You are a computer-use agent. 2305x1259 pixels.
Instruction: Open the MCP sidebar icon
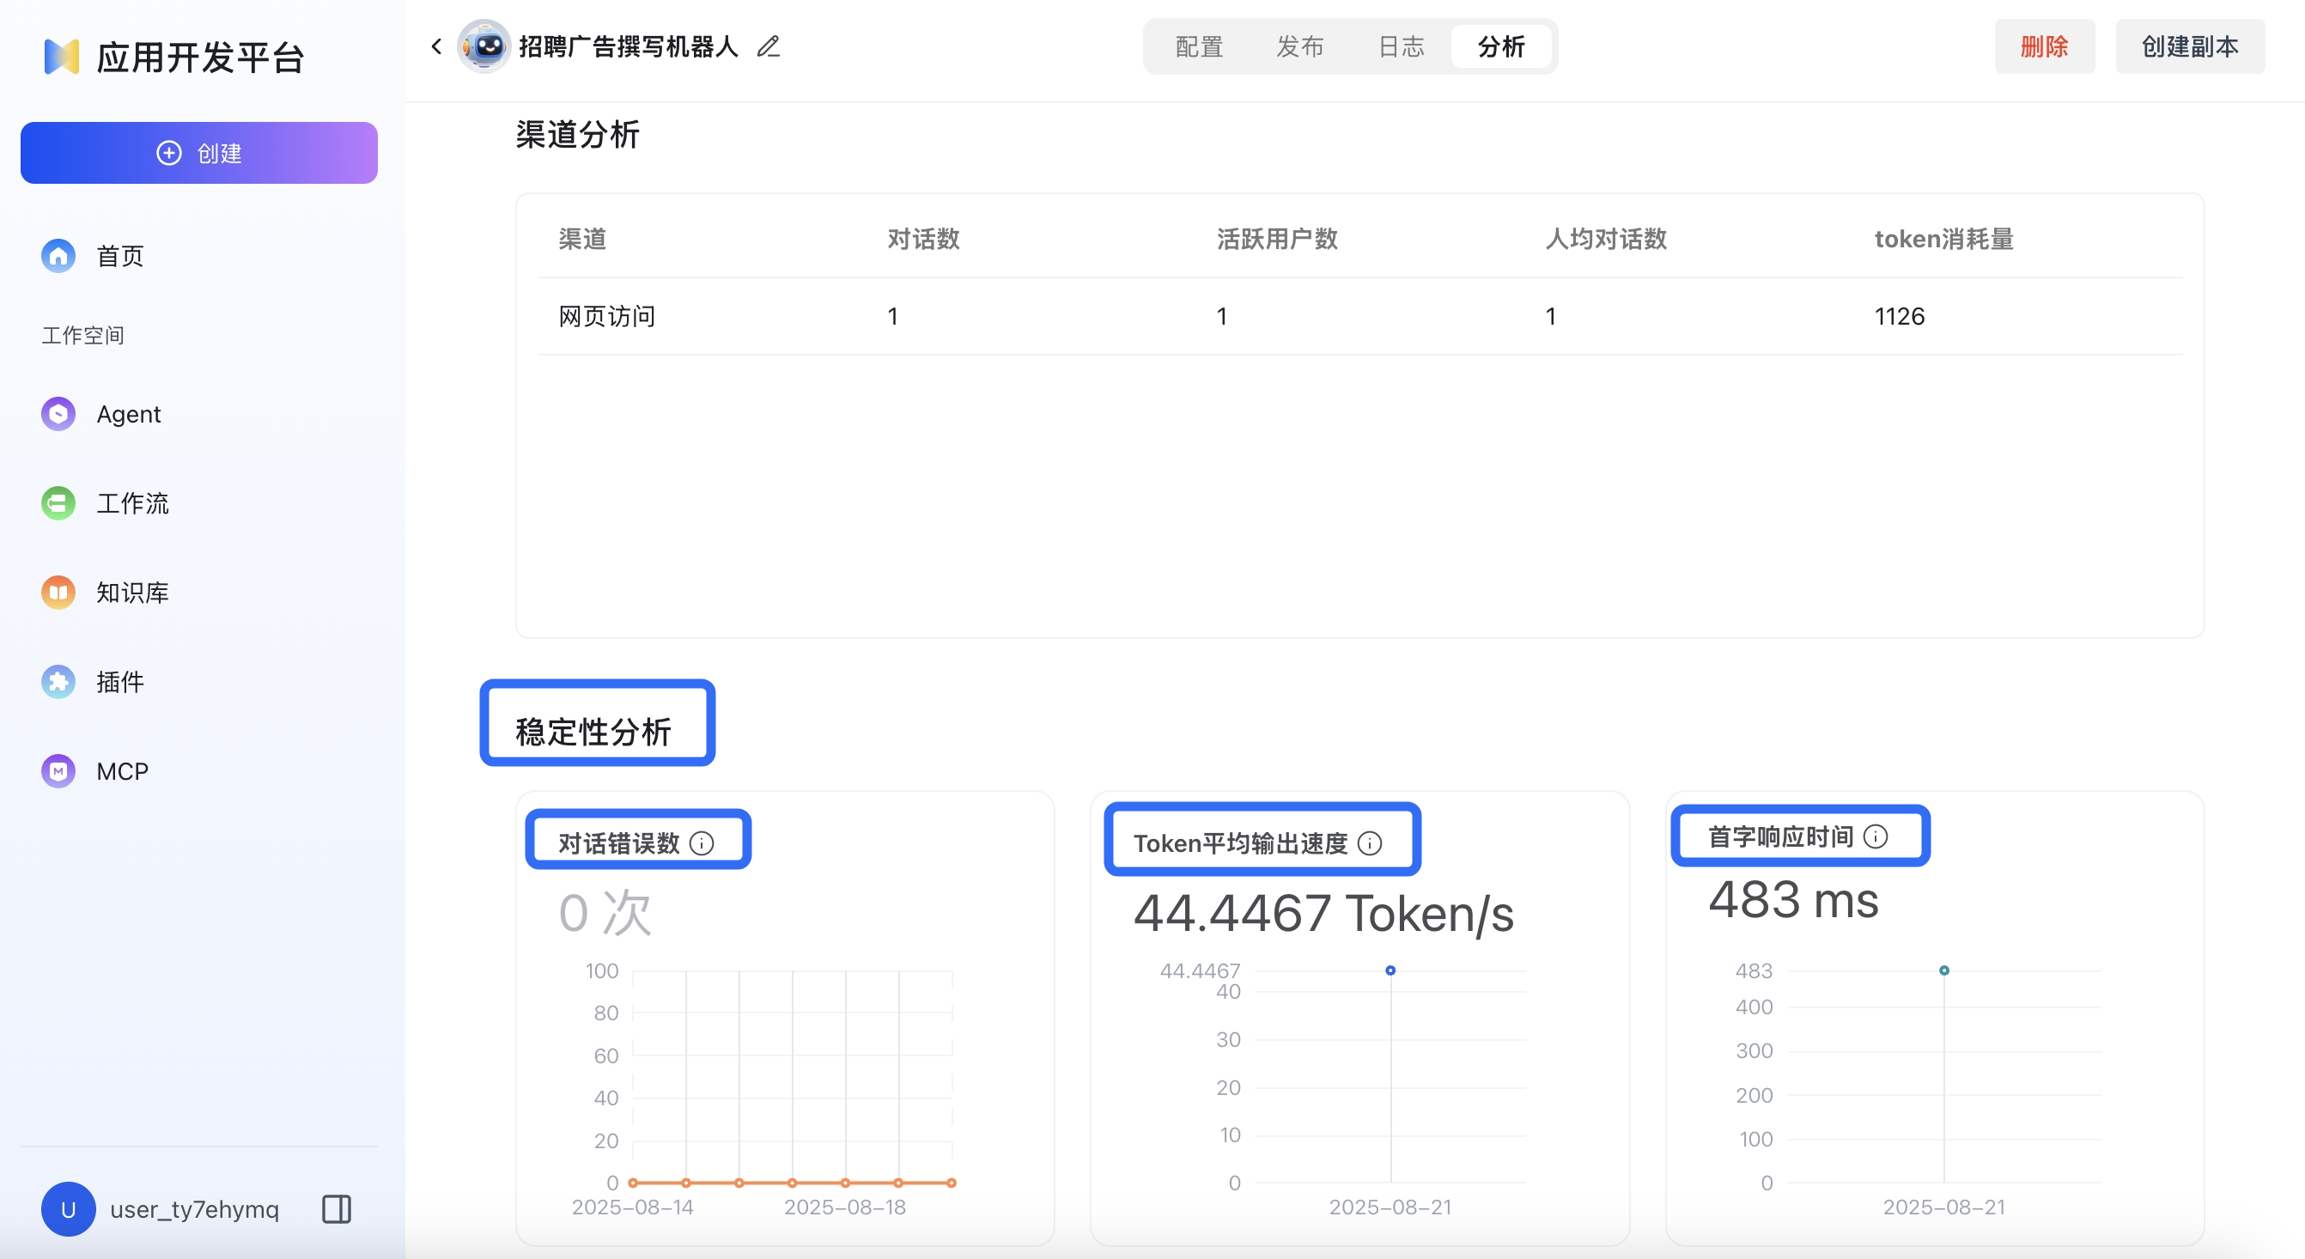(58, 771)
